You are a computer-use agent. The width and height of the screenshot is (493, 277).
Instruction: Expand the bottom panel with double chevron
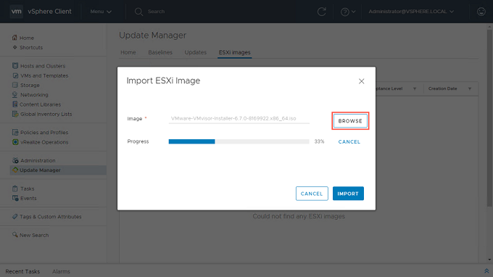pos(486,271)
